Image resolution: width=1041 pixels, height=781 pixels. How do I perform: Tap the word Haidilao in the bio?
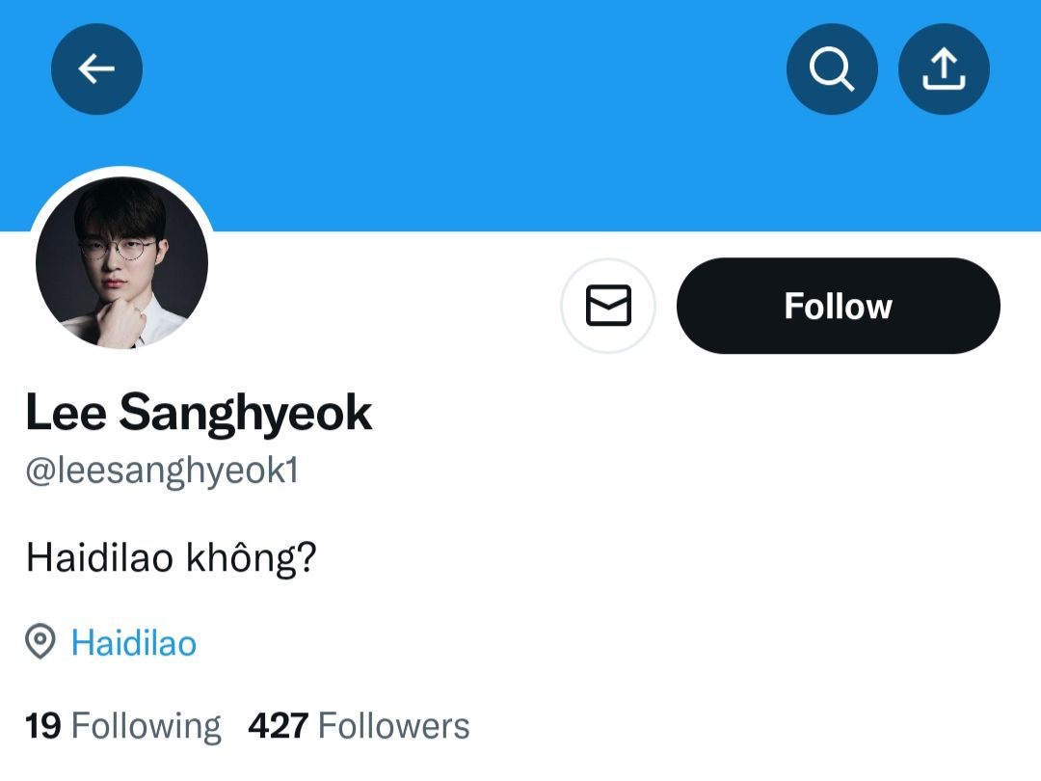coord(99,557)
